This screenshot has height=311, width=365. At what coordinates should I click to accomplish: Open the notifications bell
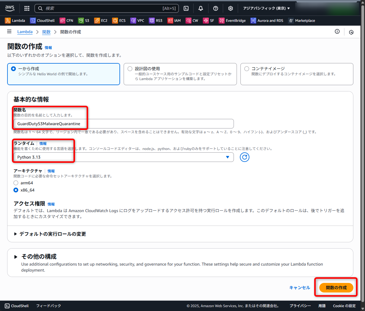click(x=201, y=8)
